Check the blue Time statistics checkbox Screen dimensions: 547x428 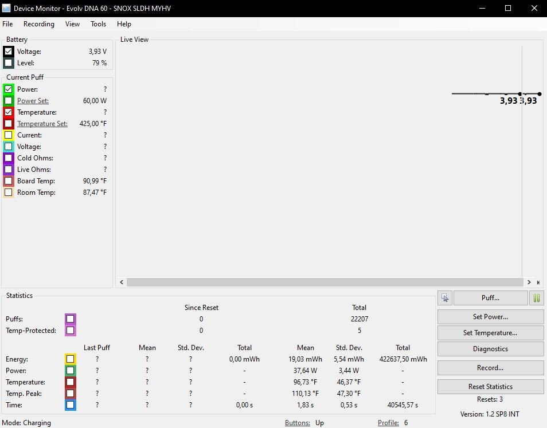(70, 405)
